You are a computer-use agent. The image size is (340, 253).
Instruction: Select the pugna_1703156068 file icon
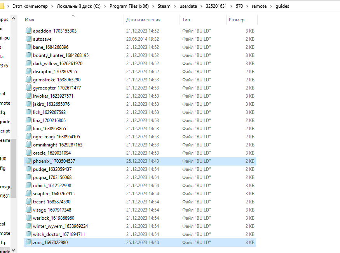(x=28, y=177)
